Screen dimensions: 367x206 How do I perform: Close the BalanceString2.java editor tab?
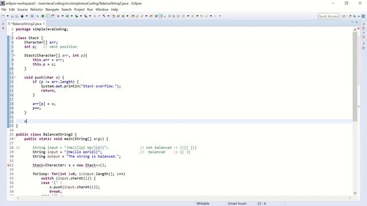tap(44, 23)
